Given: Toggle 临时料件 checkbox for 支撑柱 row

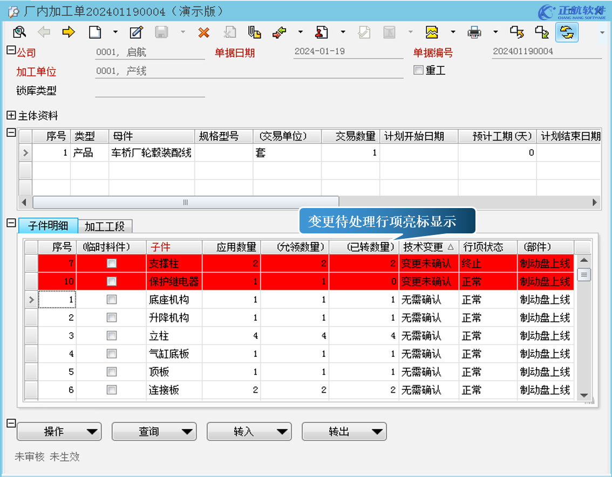Looking at the screenshot, I should click(112, 264).
